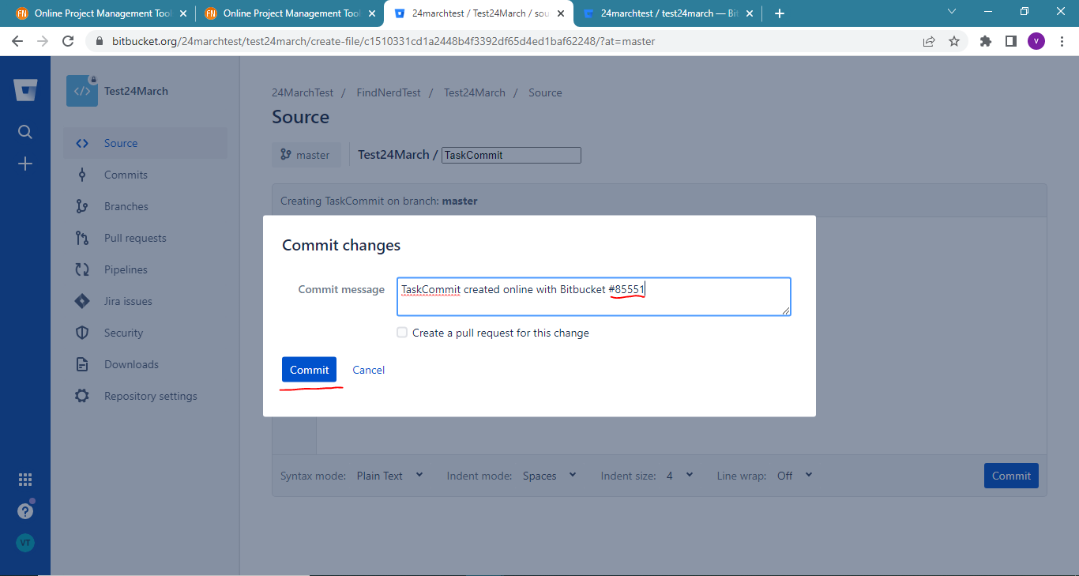Click the Branches icon in the navigation

(x=82, y=206)
